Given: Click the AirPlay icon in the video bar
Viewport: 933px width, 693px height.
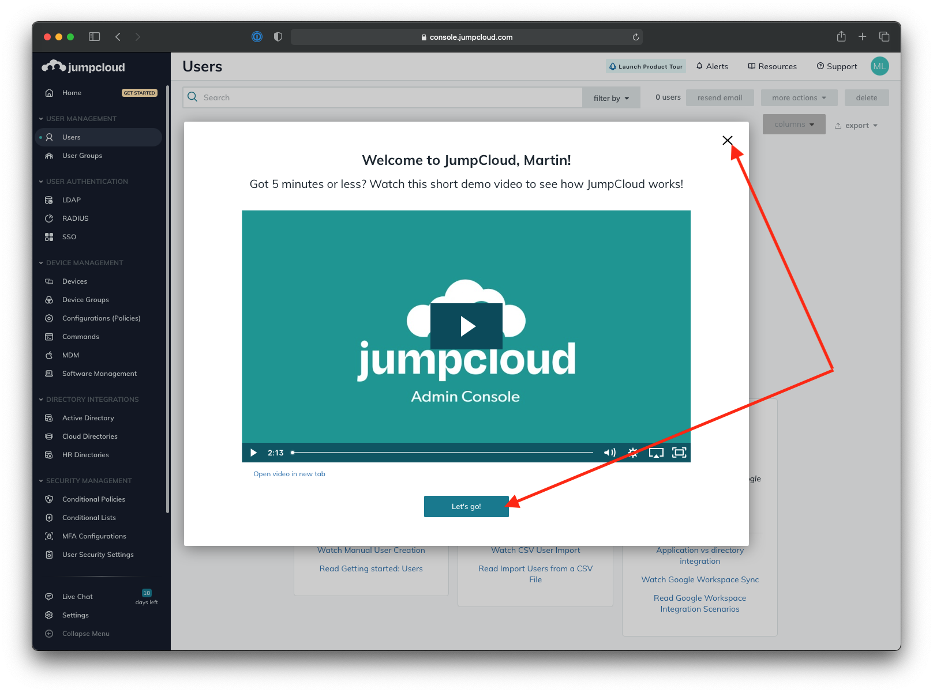Looking at the screenshot, I should pos(656,453).
